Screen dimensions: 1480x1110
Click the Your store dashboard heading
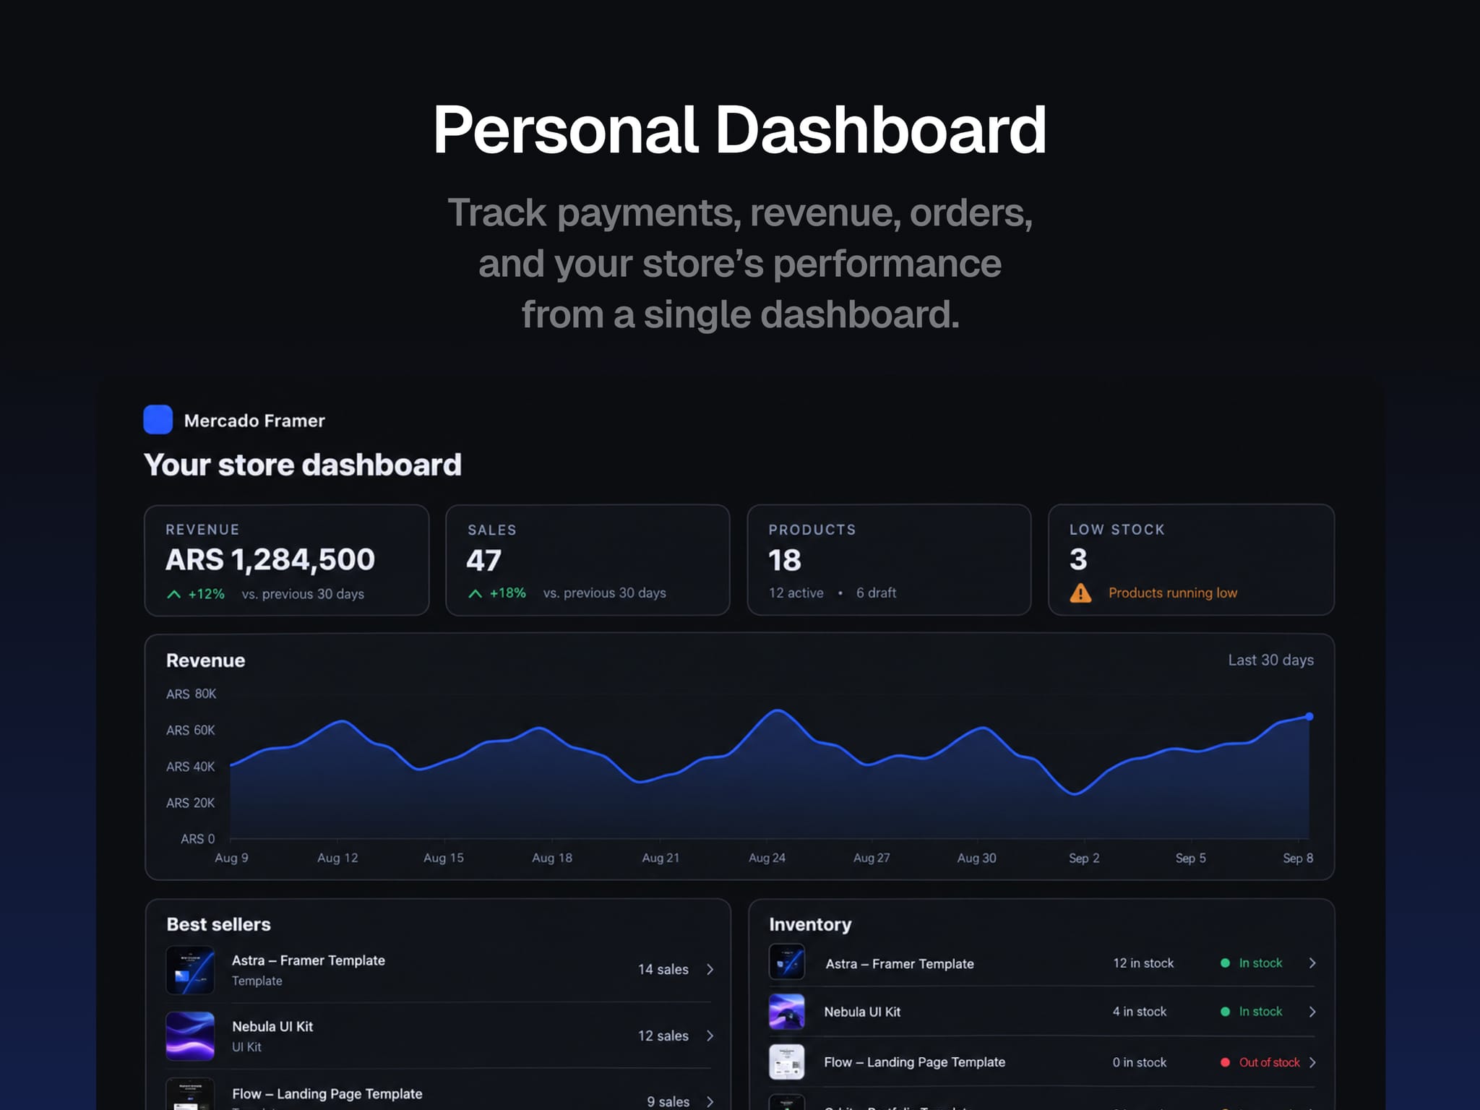click(302, 465)
